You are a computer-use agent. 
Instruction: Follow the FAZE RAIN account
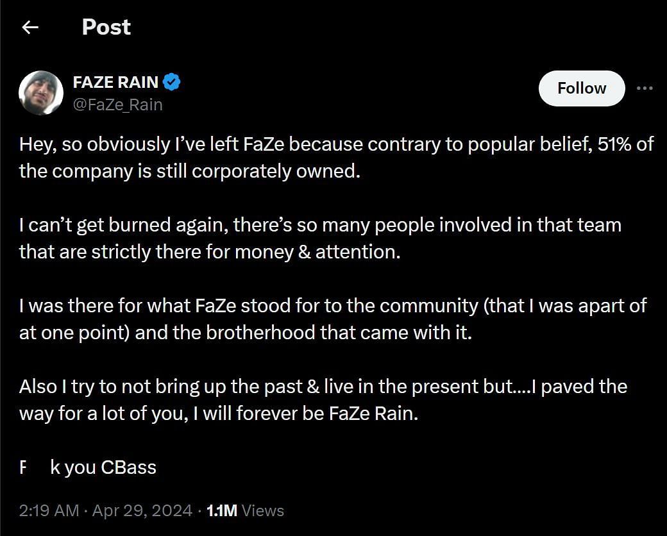pyautogui.click(x=581, y=88)
